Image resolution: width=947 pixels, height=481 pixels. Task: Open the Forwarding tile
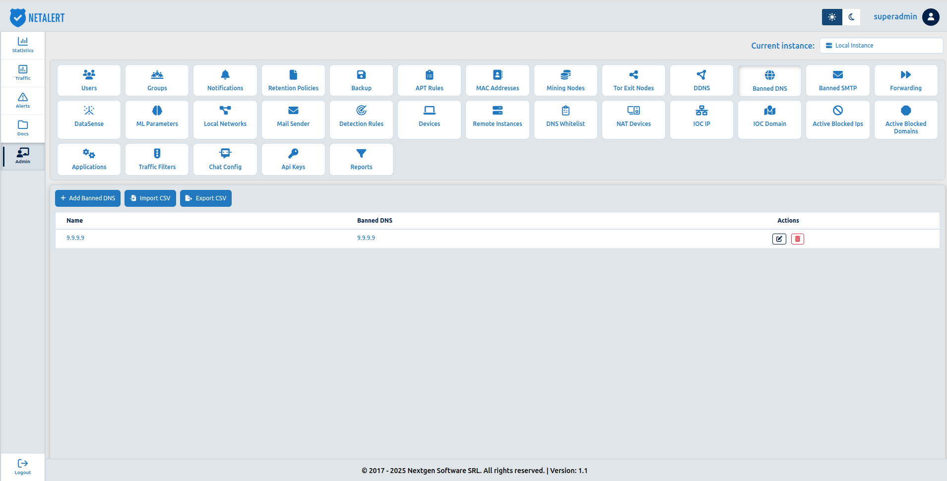tap(906, 80)
